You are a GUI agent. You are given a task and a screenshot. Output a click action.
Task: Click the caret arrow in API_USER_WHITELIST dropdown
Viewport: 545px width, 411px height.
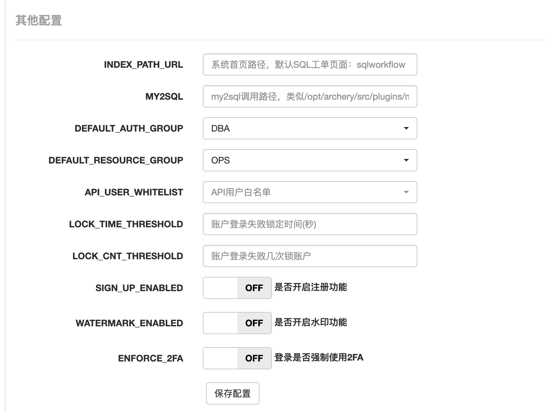(x=406, y=192)
